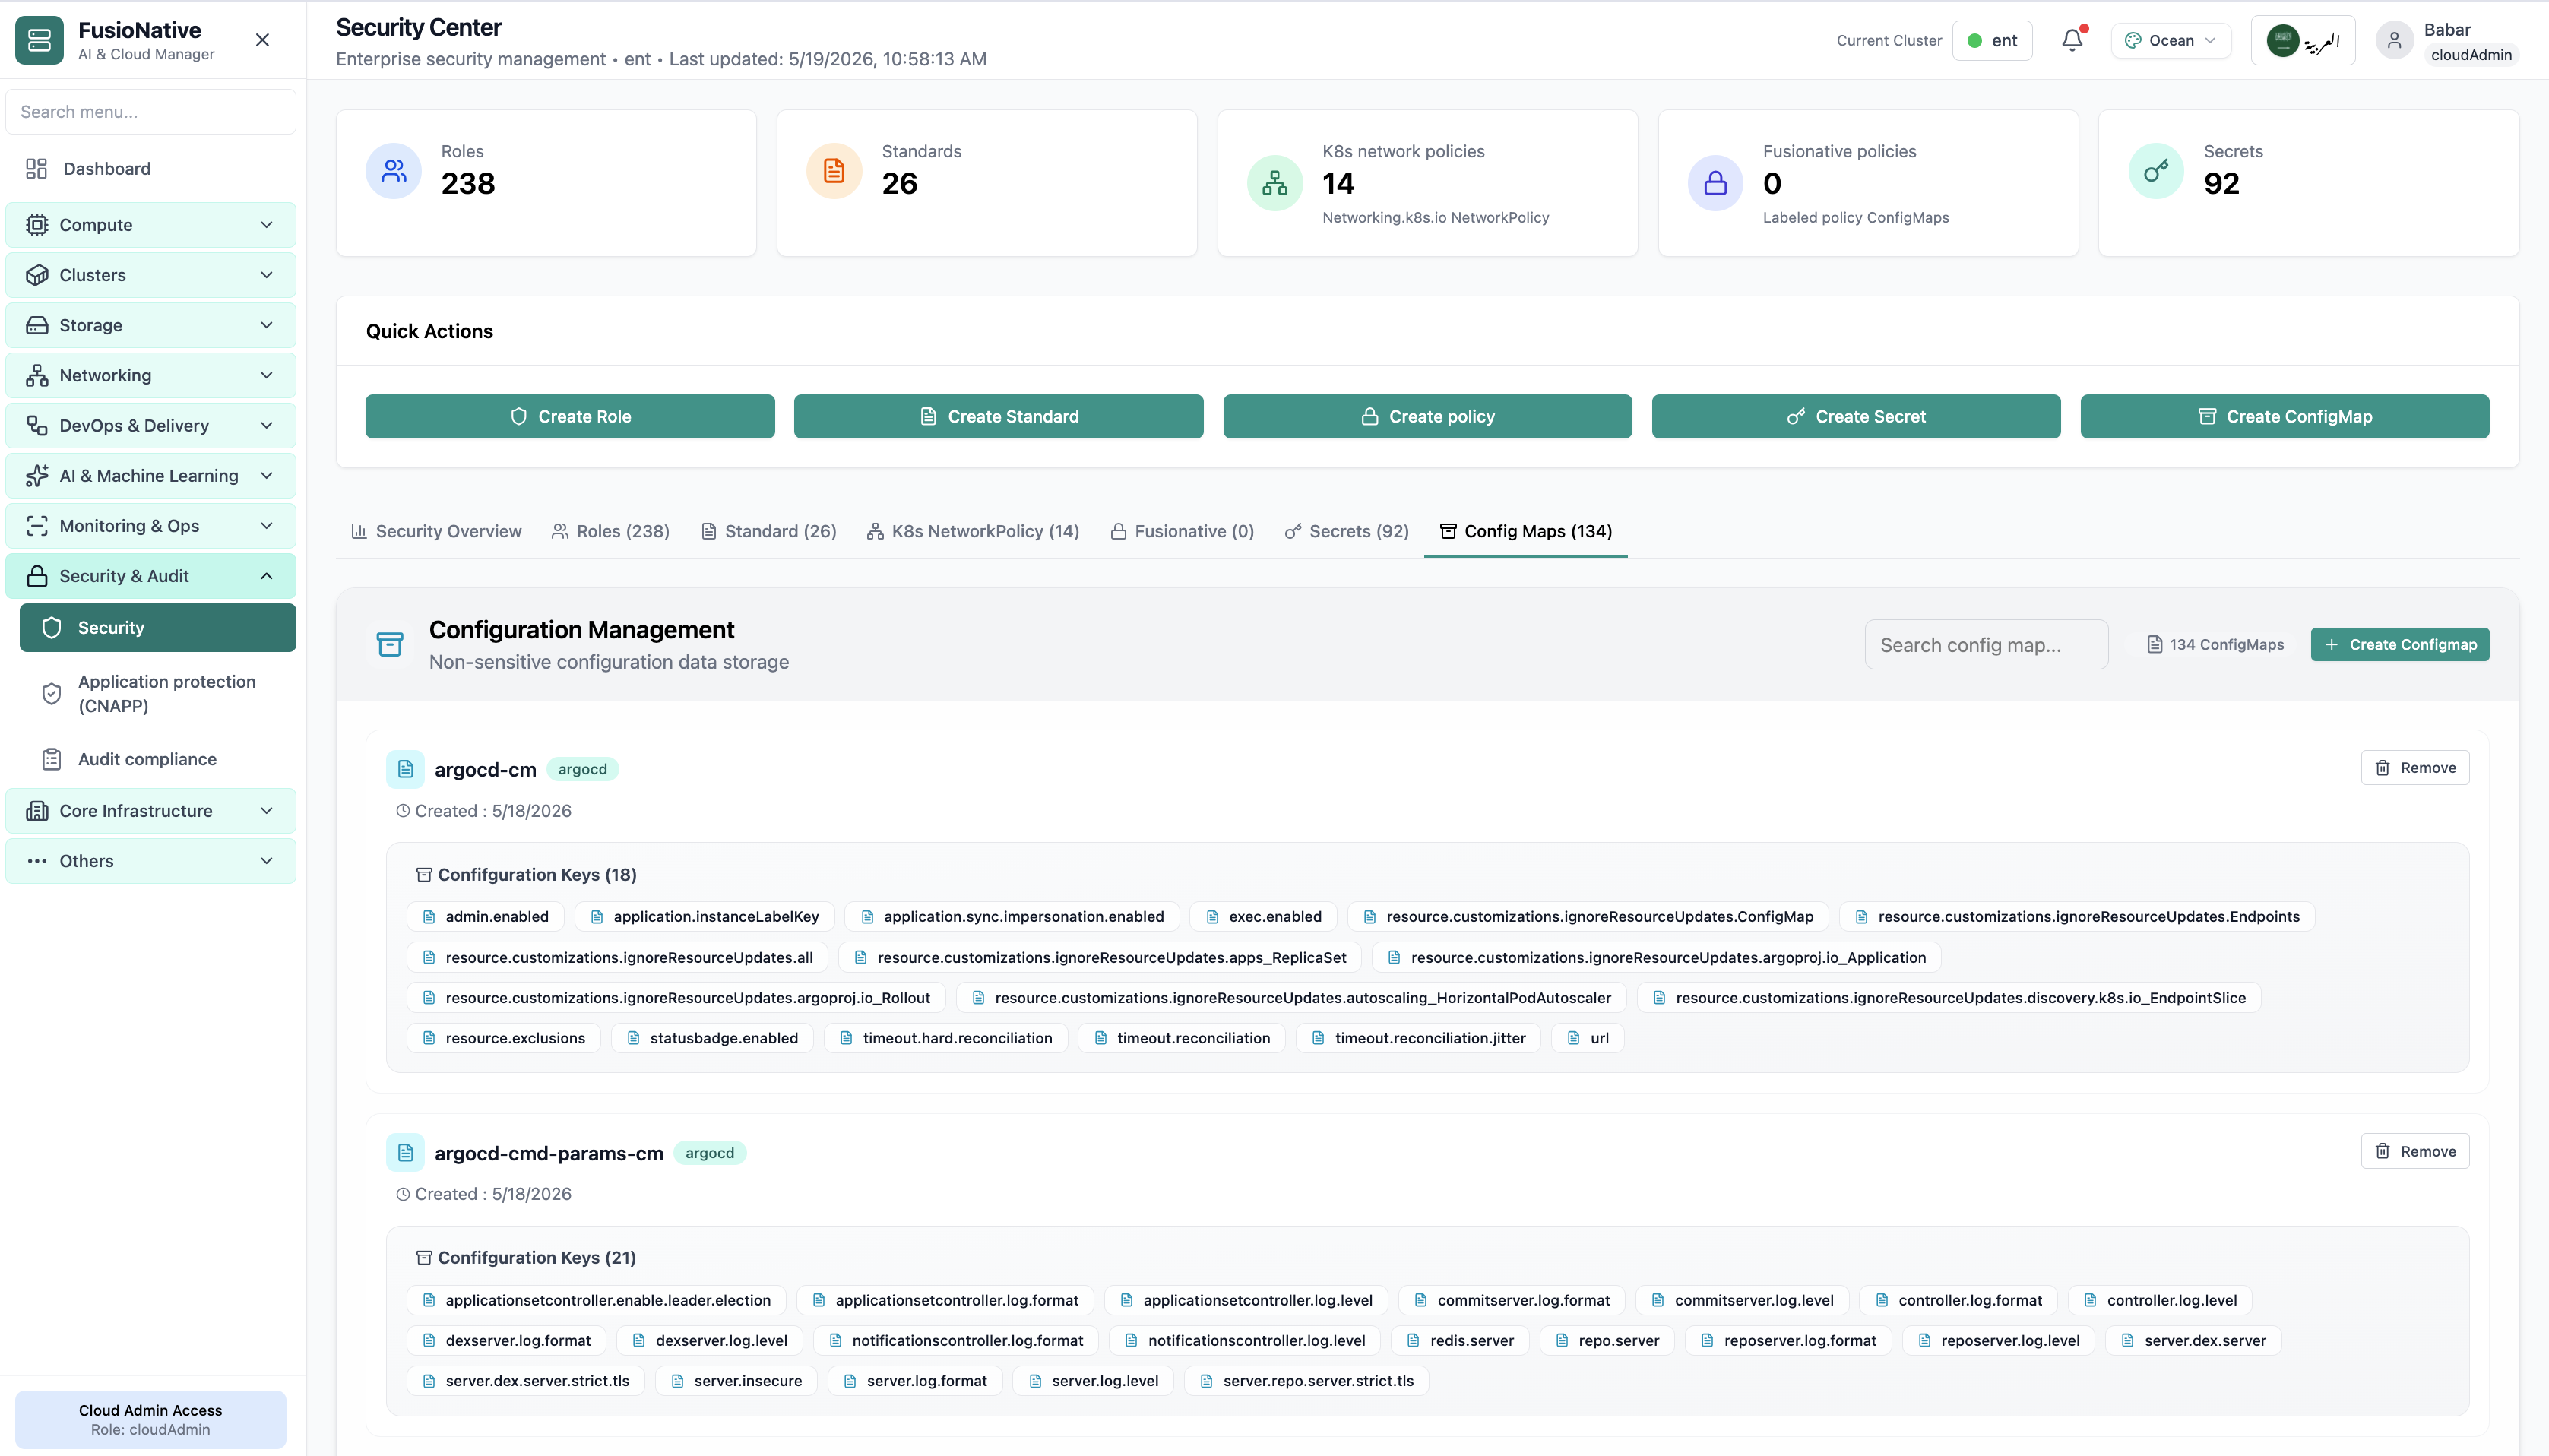Click the Create policy button
The width and height of the screenshot is (2549, 1456).
coord(1428,416)
